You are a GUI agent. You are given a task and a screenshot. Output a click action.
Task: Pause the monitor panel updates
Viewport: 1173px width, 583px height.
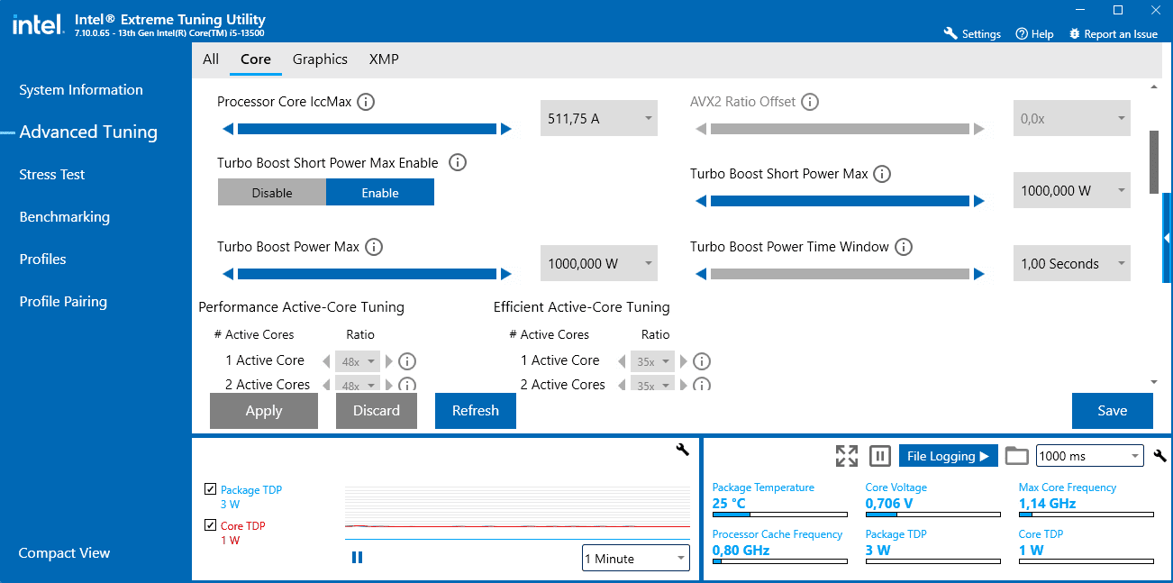880,456
